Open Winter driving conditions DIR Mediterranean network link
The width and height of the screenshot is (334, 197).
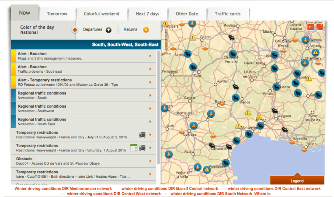pos(63,189)
